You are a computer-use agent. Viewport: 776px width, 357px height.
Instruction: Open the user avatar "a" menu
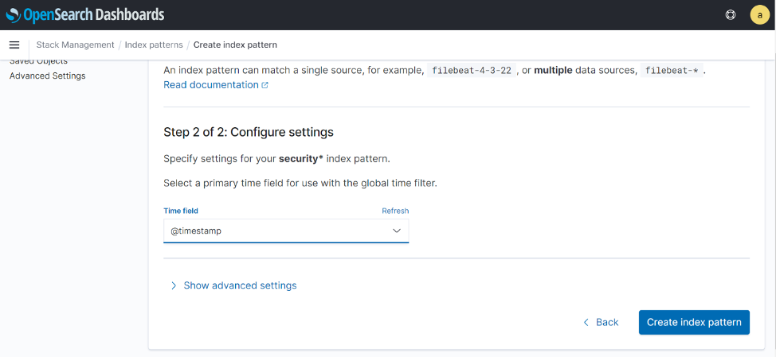(760, 15)
